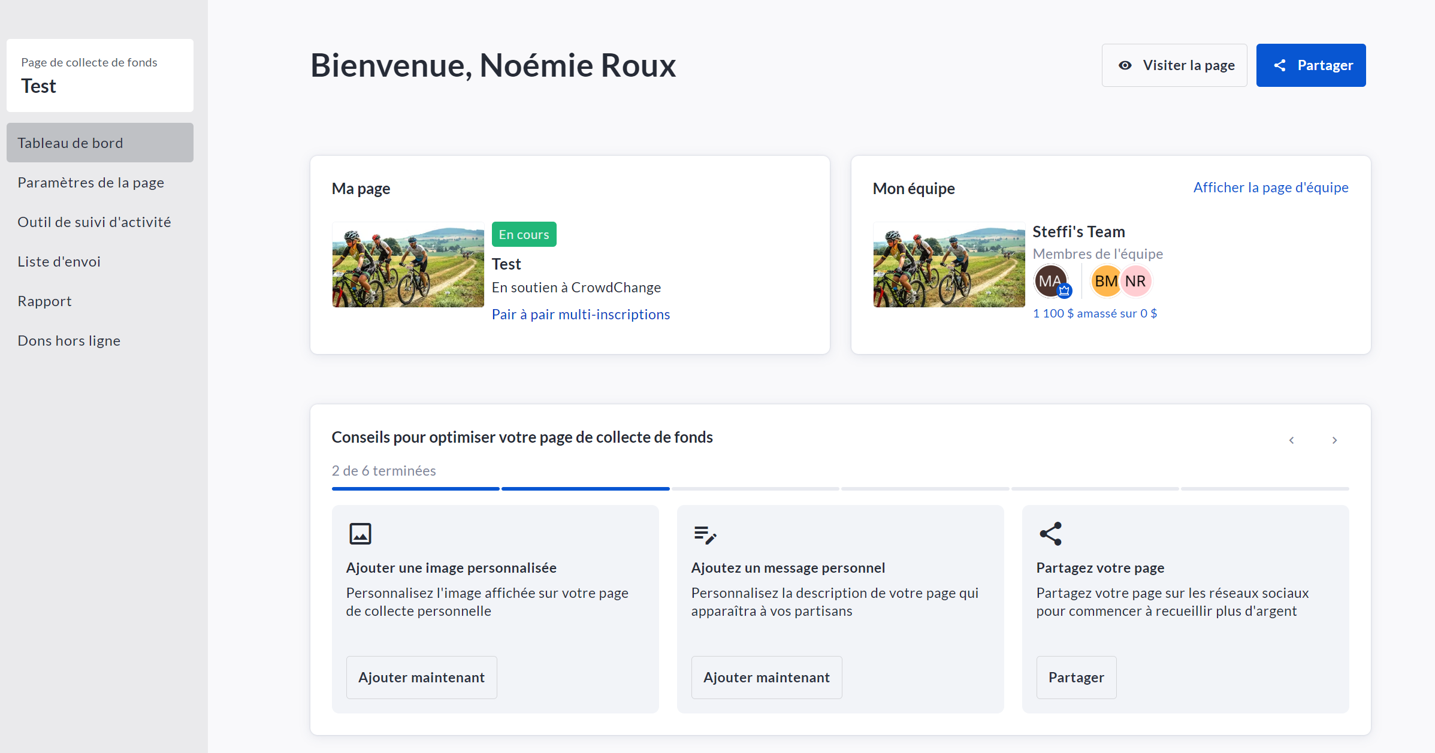This screenshot has height=753, width=1435.
Task: Open Liste d'envoi in the sidebar
Action: pyautogui.click(x=59, y=261)
